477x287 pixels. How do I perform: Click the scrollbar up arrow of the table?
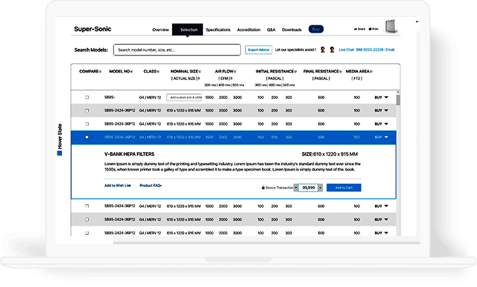tap(398, 92)
